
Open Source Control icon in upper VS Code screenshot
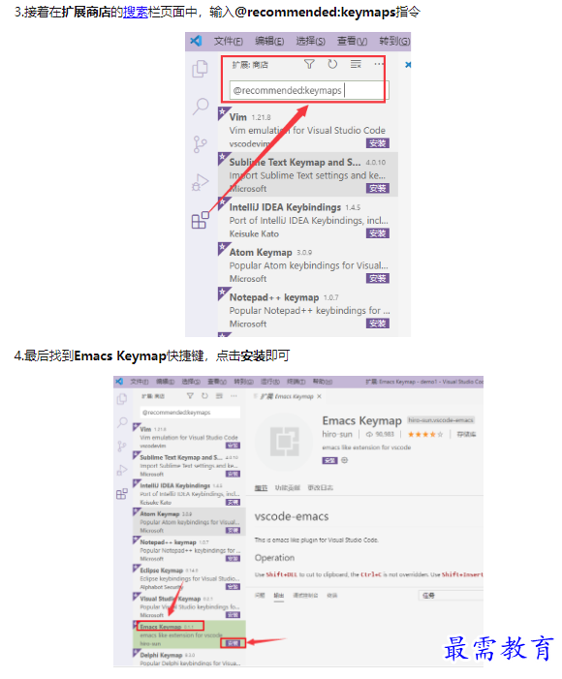tap(200, 144)
